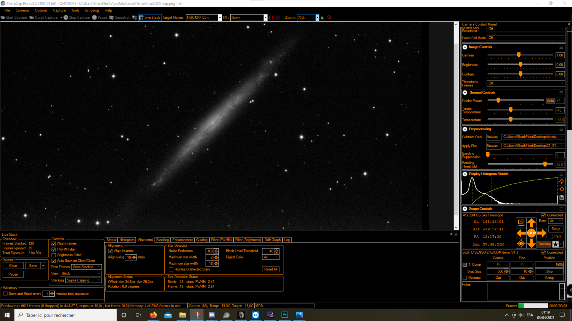Viewport: 572px width, 321px height.
Task: Collapse the Thermal Controls panel
Action: click(x=464, y=92)
